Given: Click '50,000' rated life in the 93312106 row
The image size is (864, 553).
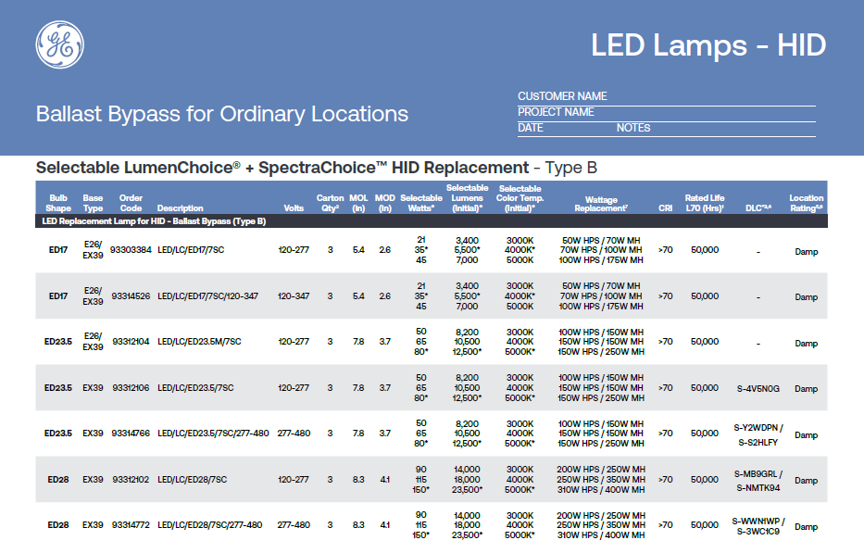Looking at the screenshot, I should (x=705, y=388).
